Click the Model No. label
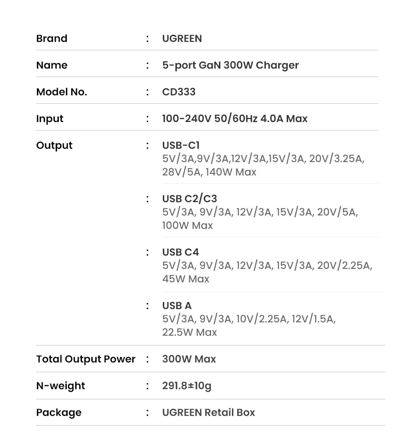 pyautogui.click(x=61, y=92)
